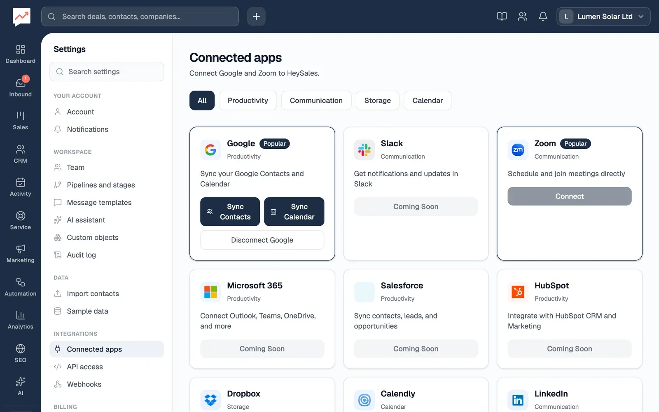Viewport: 659px width, 412px height.
Task: Click Disconnect Google button
Action: [x=262, y=240]
